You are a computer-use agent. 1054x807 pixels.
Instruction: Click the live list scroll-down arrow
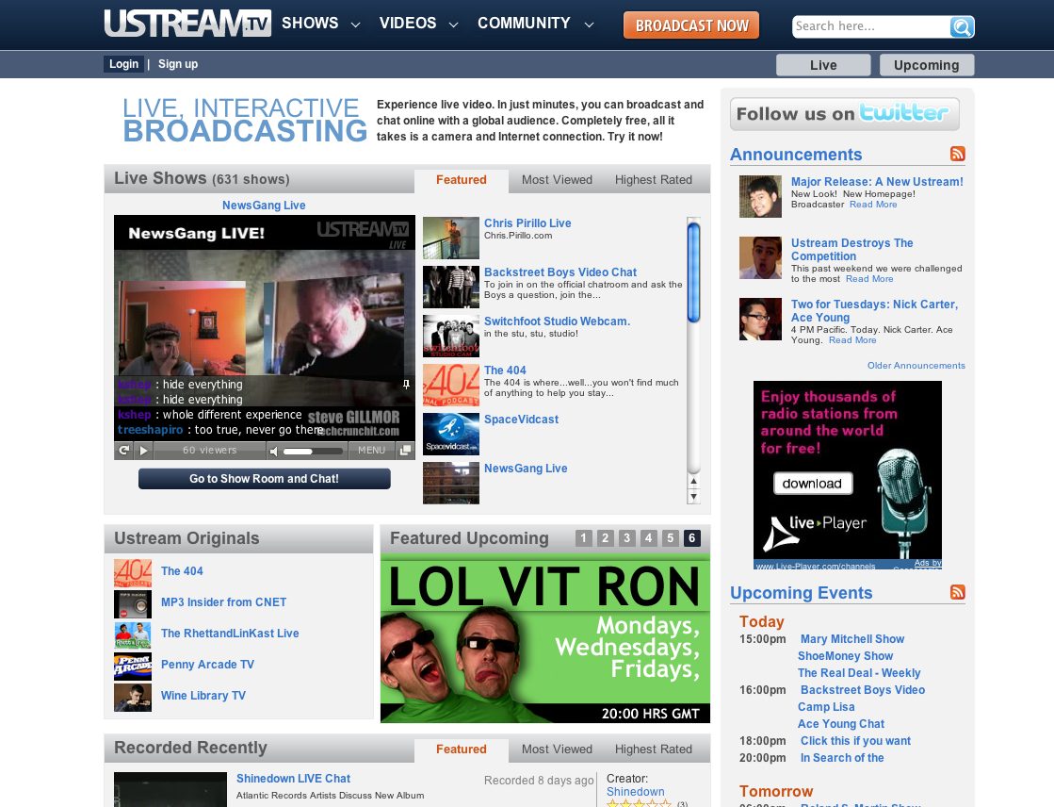click(x=693, y=497)
